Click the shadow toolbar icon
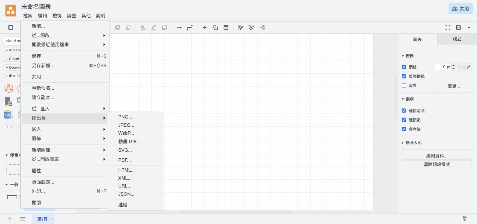 (x=164, y=28)
